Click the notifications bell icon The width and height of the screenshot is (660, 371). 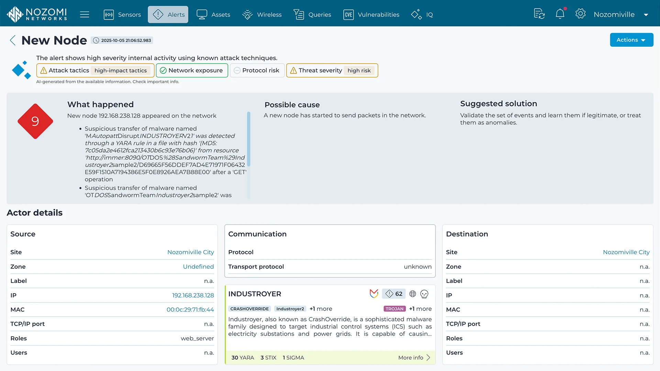pos(560,14)
